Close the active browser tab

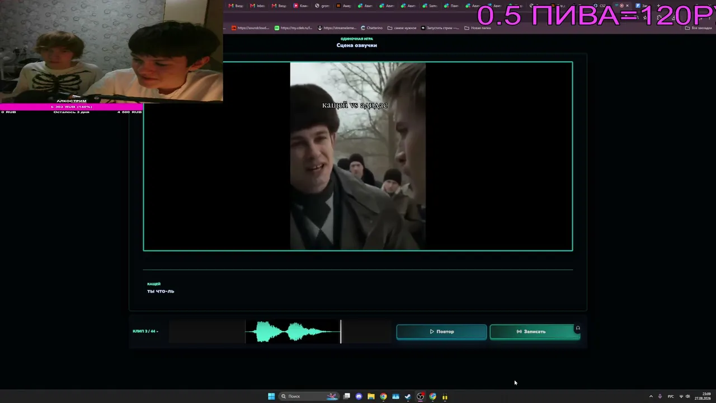tap(627, 6)
